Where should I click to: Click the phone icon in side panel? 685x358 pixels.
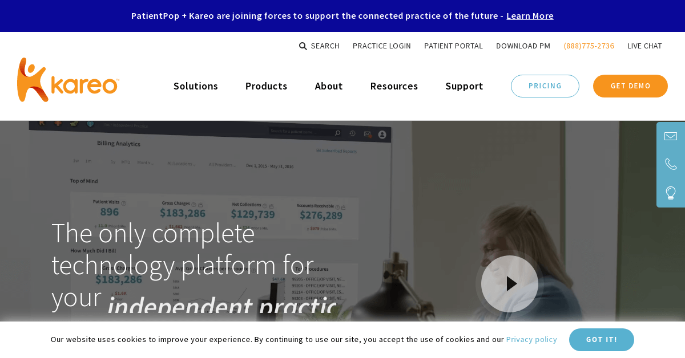(x=671, y=164)
